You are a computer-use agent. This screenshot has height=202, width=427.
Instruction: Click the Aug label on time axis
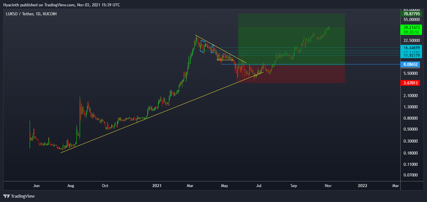pyautogui.click(x=71, y=186)
